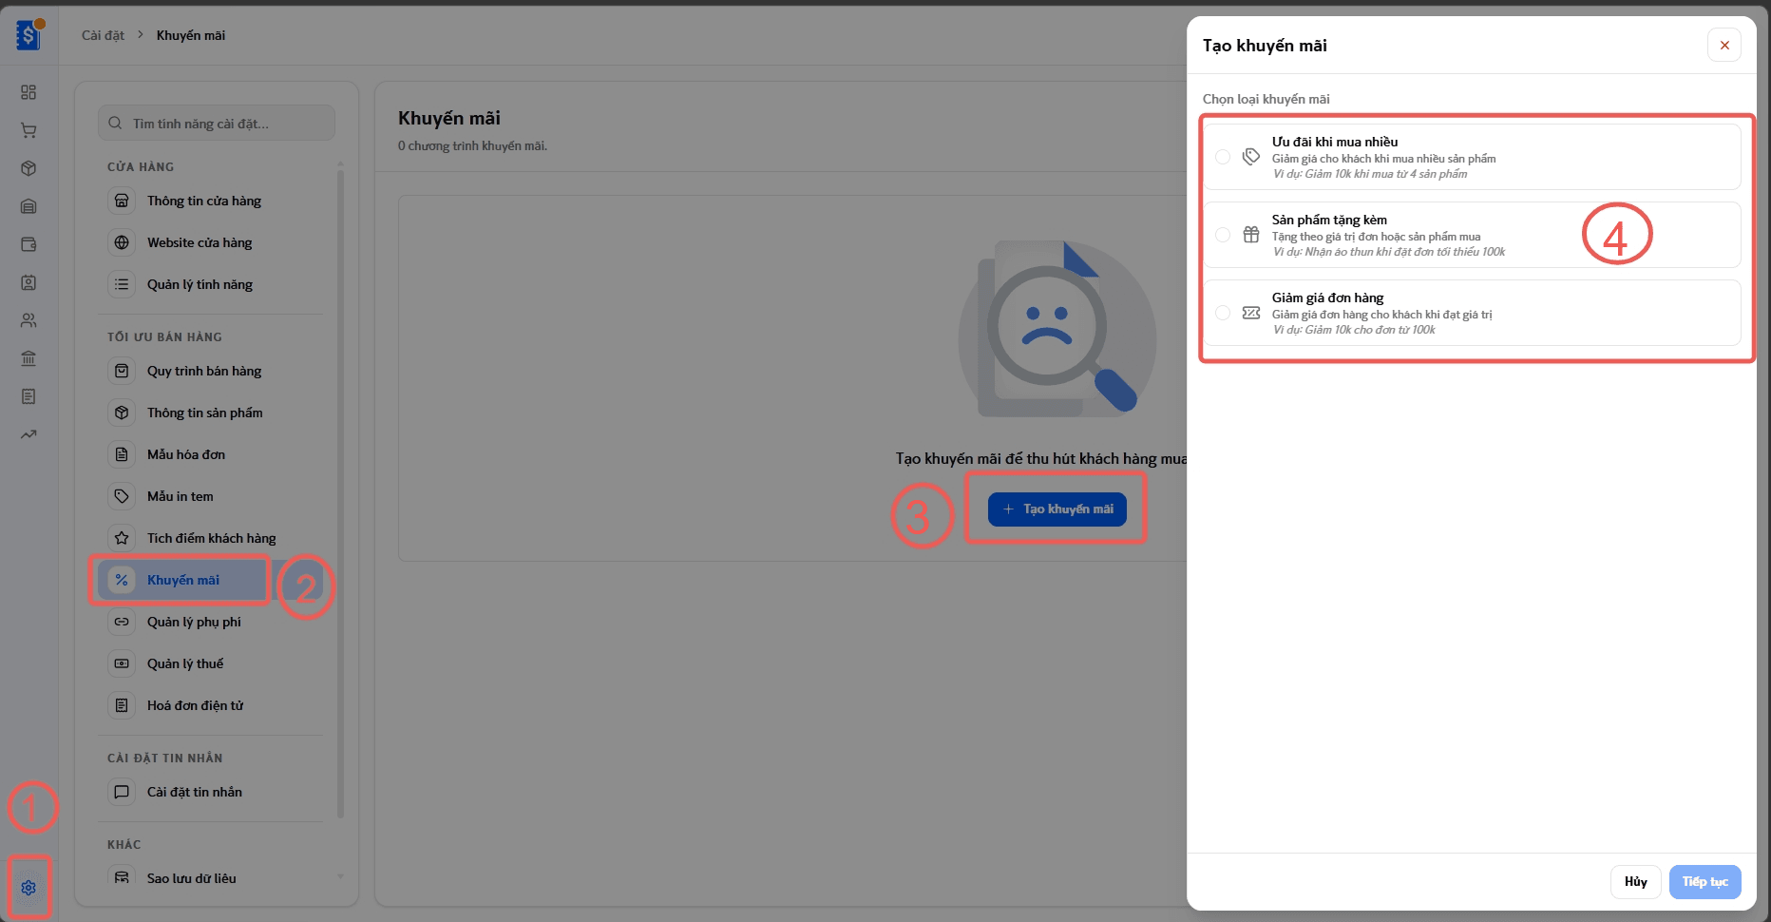The width and height of the screenshot is (1771, 922).
Task: Select the Giảm giá đơn hàng radio
Action: [x=1223, y=313]
